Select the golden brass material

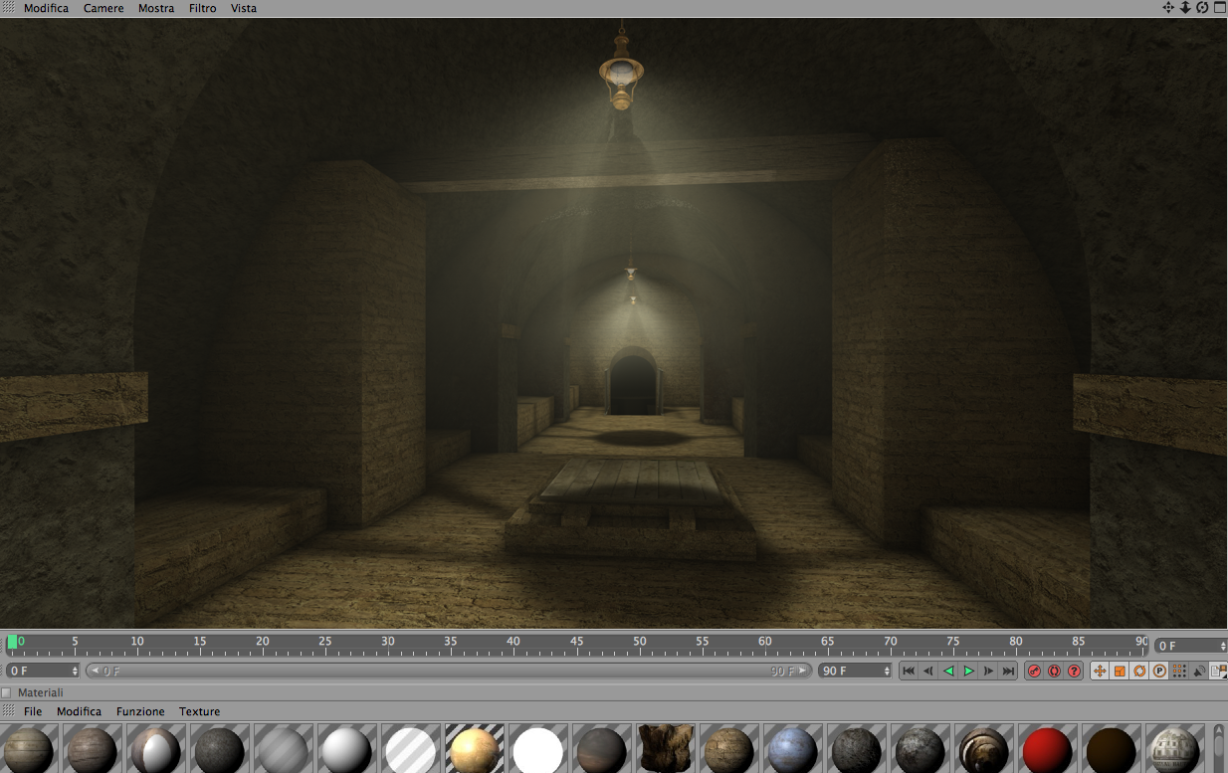pyautogui.click(x=474, y=750)
